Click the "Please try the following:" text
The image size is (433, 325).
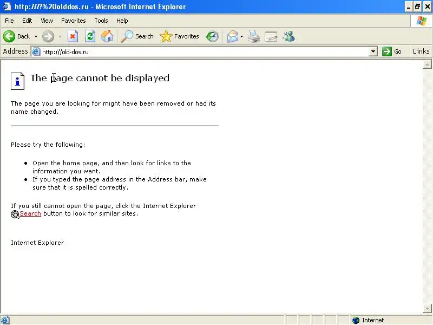(x=48, y=145)
